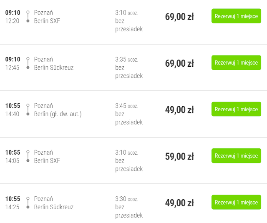Click route line icon for the 12:45 arrival
Viewport: 267px width, 223px height.
coord(28,63)
